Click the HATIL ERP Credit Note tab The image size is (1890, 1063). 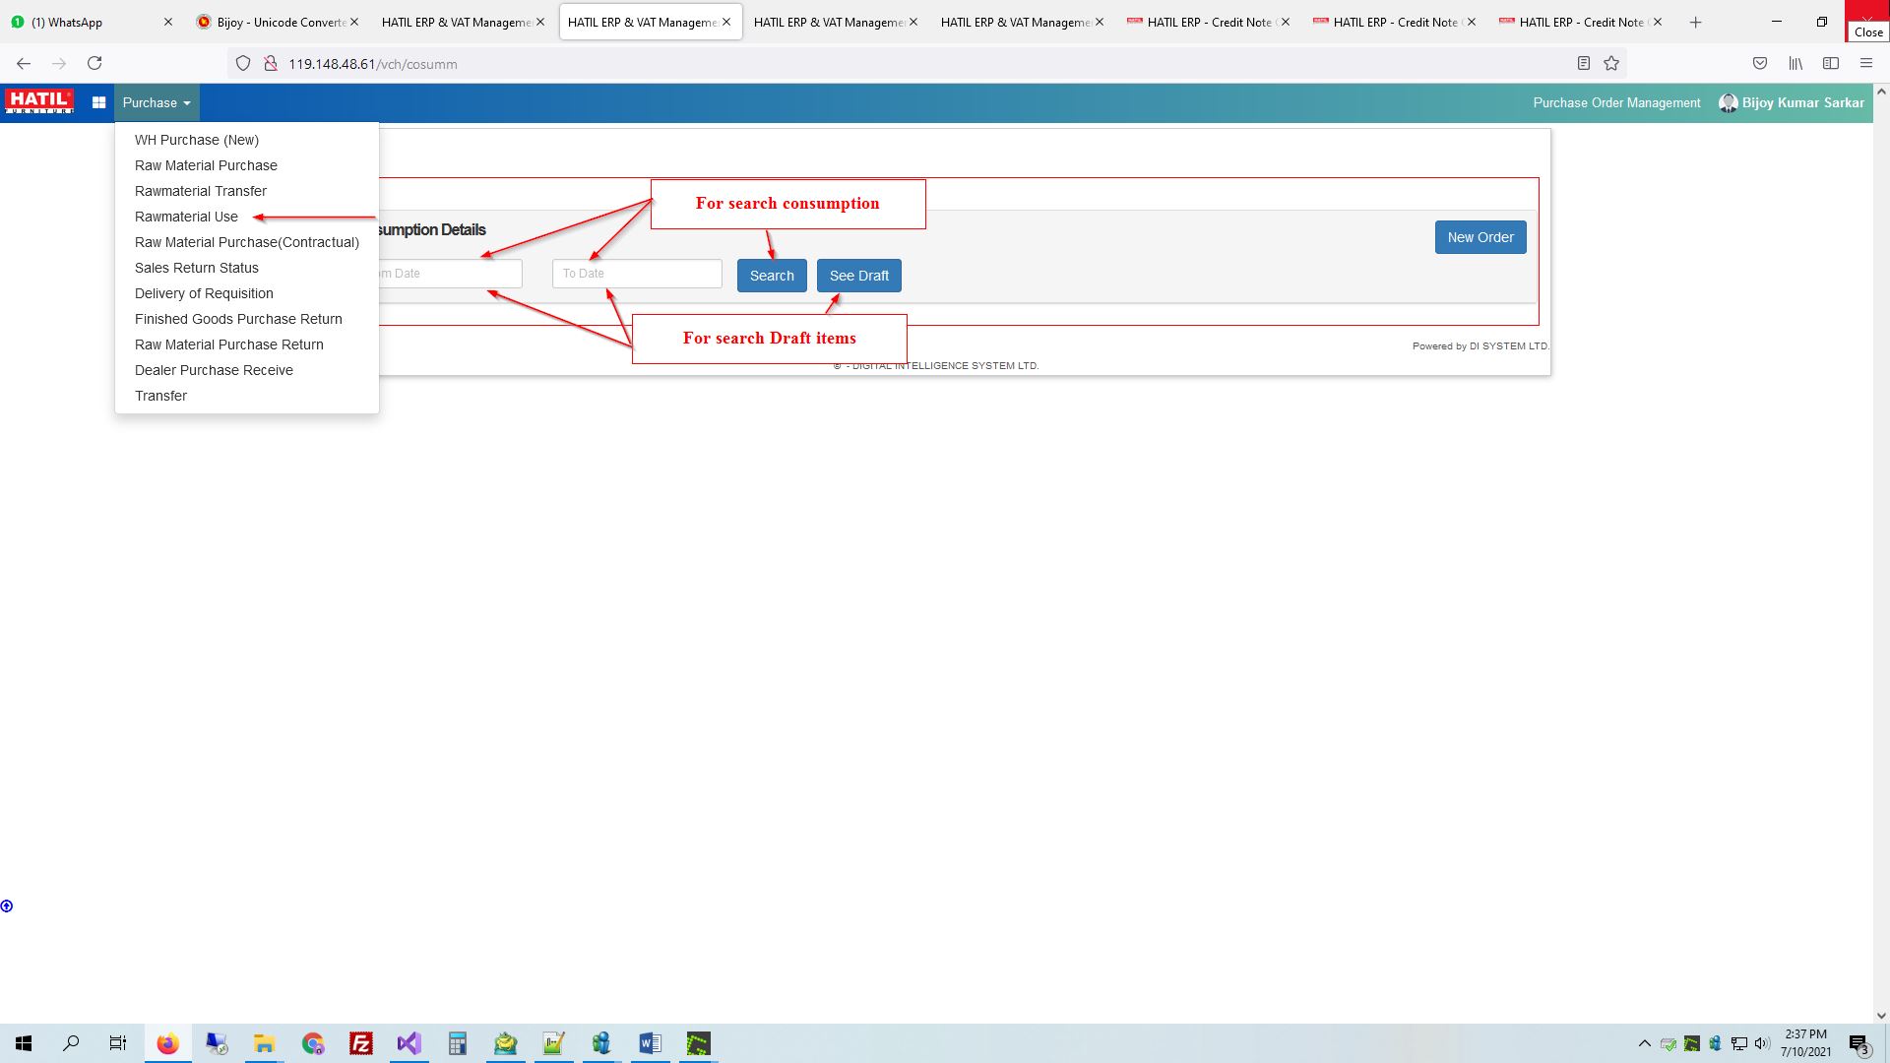[1205, 21]
